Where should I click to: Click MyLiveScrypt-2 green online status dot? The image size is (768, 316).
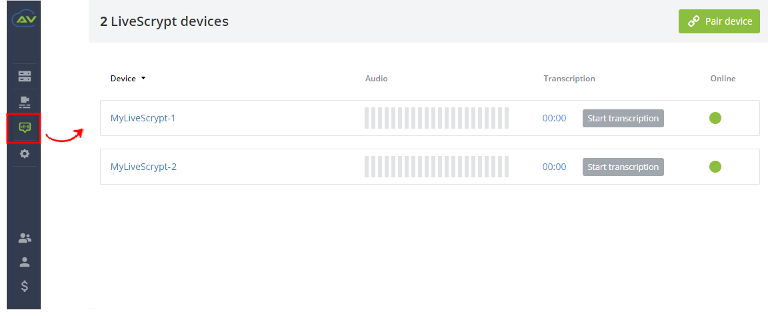(x=715, y=167)
